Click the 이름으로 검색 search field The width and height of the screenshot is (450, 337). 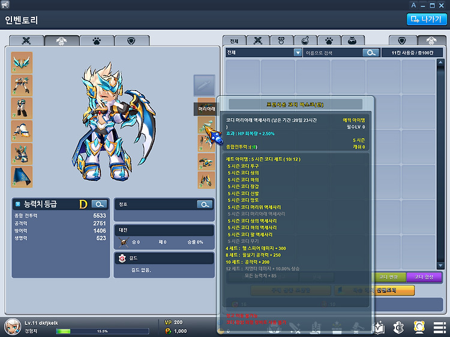(x=333, y=53)
